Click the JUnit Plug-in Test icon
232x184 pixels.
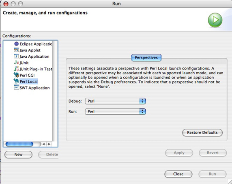(16, 69)
